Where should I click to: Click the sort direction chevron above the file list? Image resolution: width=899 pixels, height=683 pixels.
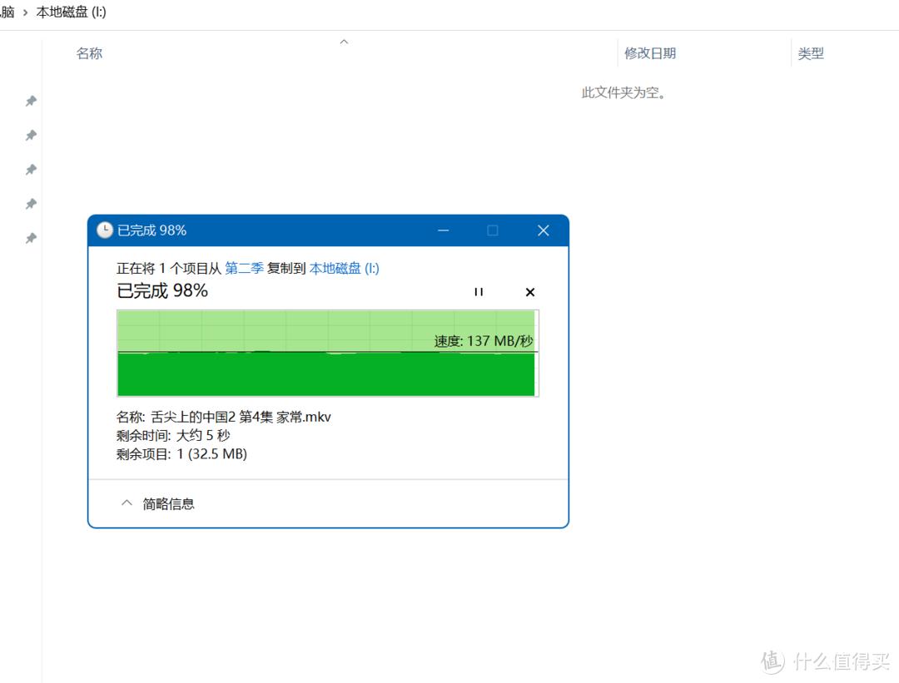[344, 41]
